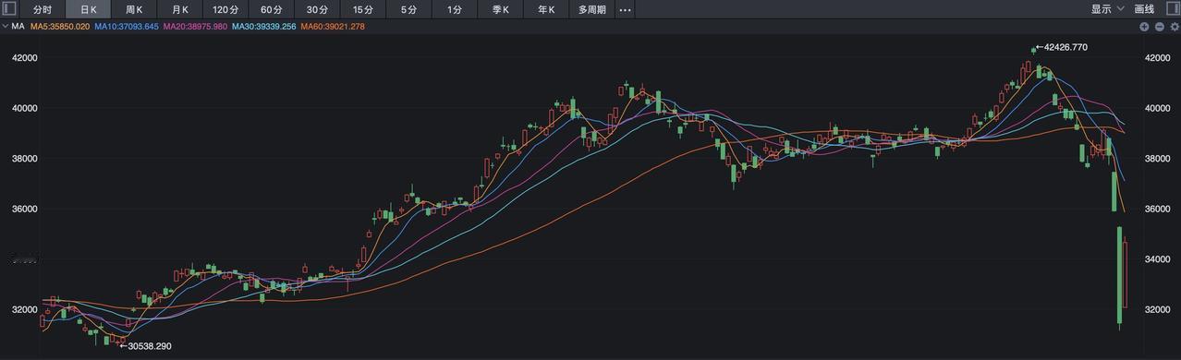Screen dimensions: 1181x360
Task: Switch to 月K monthly chart
Action: click(179, 9)
